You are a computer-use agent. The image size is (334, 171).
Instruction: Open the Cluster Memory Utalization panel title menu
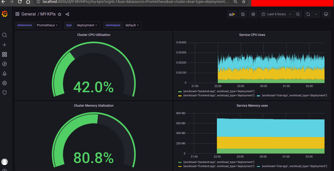click(x=94, y=105)
